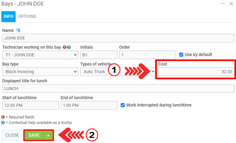Expand the Bay type dropdown
The height and width of the screenshot is (143, 236).
(x=40, y=72)
